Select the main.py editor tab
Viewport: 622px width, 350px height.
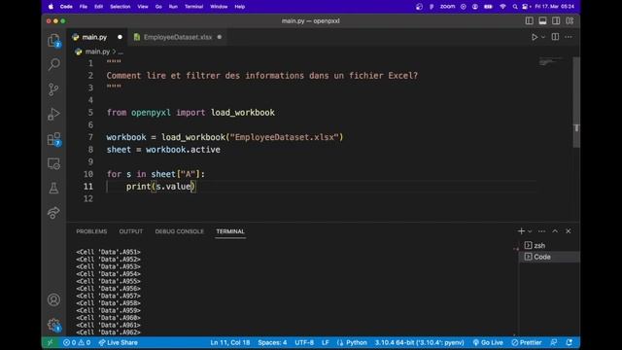(97, 37)
